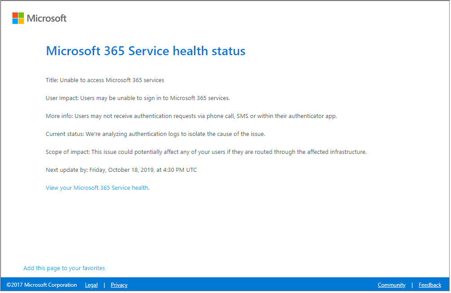Image resolution: width=451 pixels, height=293 pixels.
Task: Click the Scope of impact sentence
Action: pyautogui.click(x=206, y=152)
